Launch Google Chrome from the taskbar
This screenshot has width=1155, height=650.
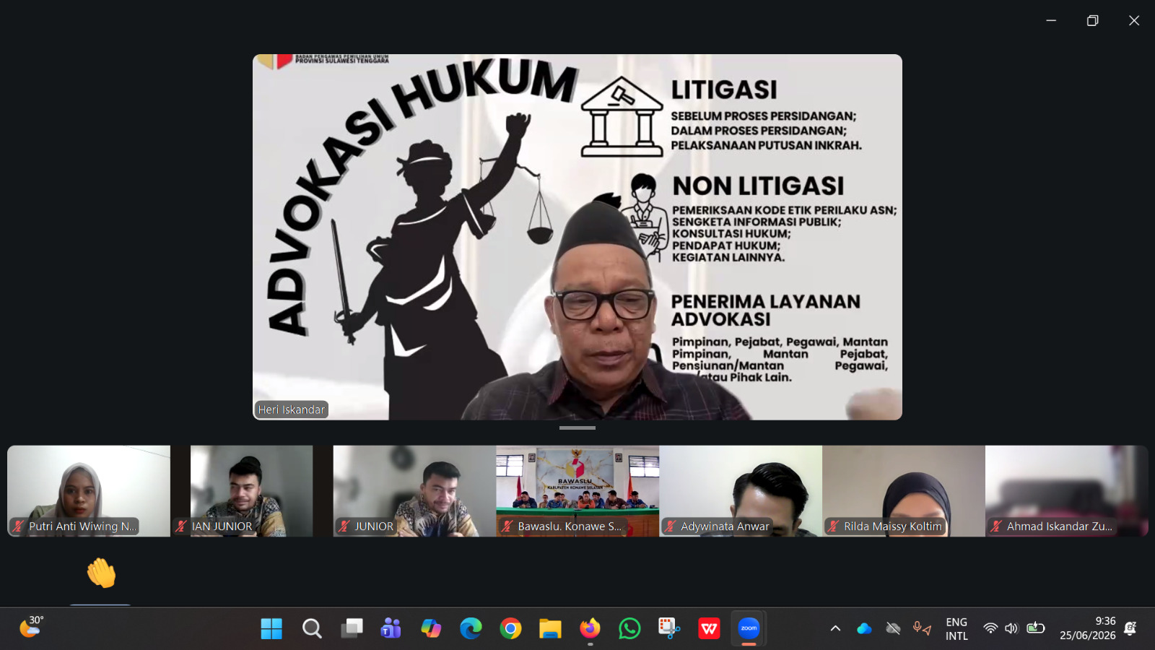(x=510, y=628)
